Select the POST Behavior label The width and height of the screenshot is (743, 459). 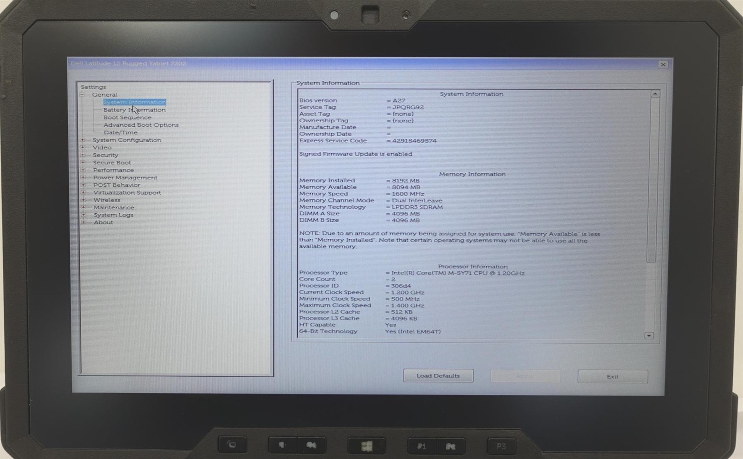tap(117, 185)
